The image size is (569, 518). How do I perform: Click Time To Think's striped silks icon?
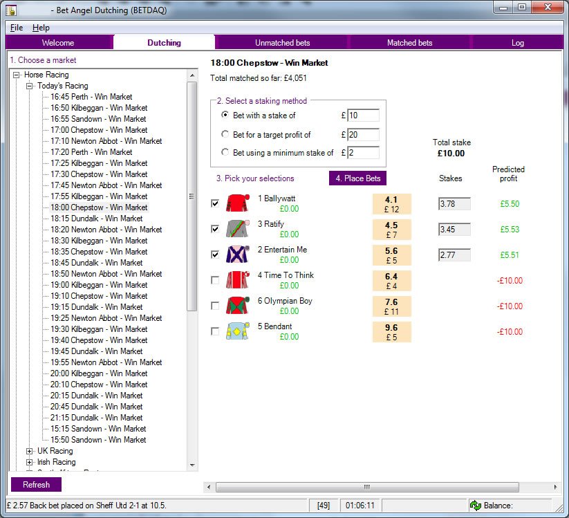pos(237,280)
